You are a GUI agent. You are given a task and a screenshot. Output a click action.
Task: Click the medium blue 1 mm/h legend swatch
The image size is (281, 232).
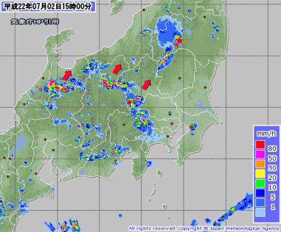(x=260, y=203)
